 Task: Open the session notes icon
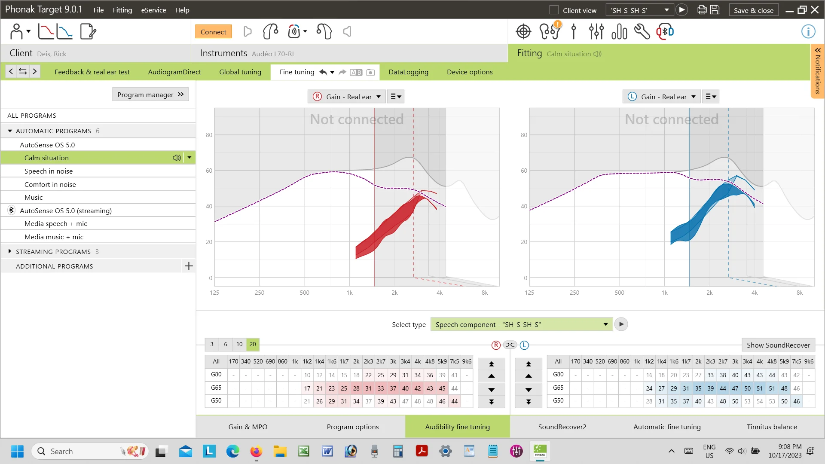click(88, 31)
